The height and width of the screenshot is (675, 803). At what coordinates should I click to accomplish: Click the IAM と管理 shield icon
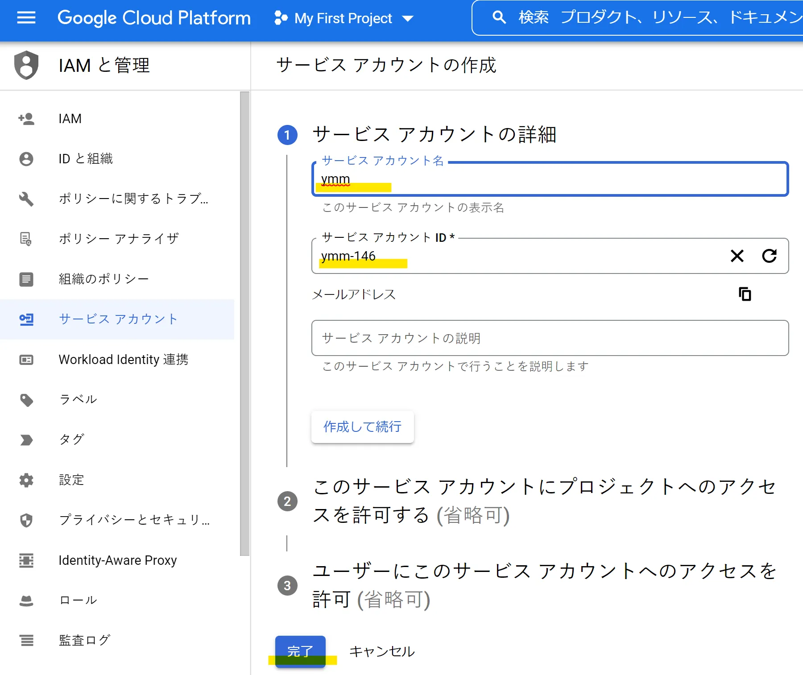[x=26, y=65]
